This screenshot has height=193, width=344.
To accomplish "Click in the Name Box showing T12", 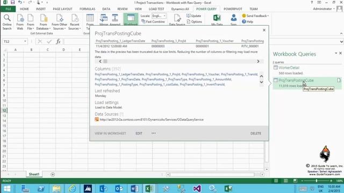I will pyautogui.click(x=15, y=41).
